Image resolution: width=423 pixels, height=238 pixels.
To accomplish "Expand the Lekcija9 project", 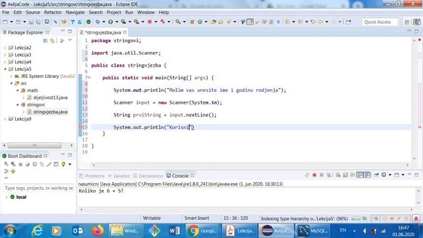I will 5,119.
